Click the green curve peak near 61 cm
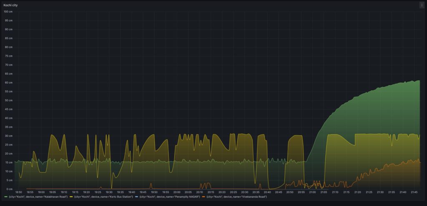 click(418, 81)
